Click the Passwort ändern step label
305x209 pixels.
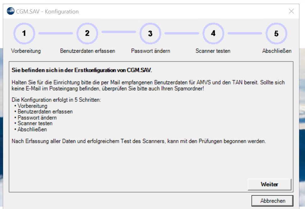tap(150, 51)
